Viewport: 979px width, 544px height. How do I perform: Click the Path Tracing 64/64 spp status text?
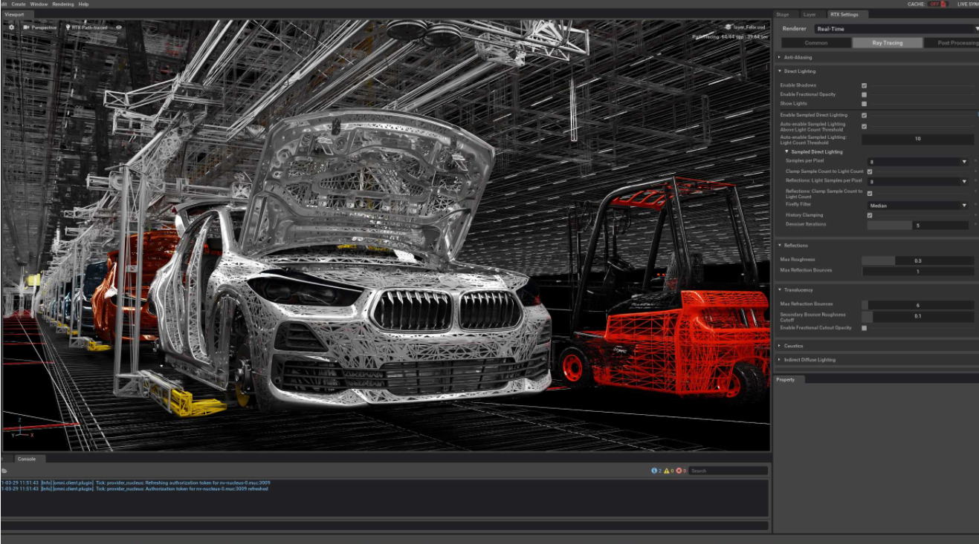coord(730,36)
